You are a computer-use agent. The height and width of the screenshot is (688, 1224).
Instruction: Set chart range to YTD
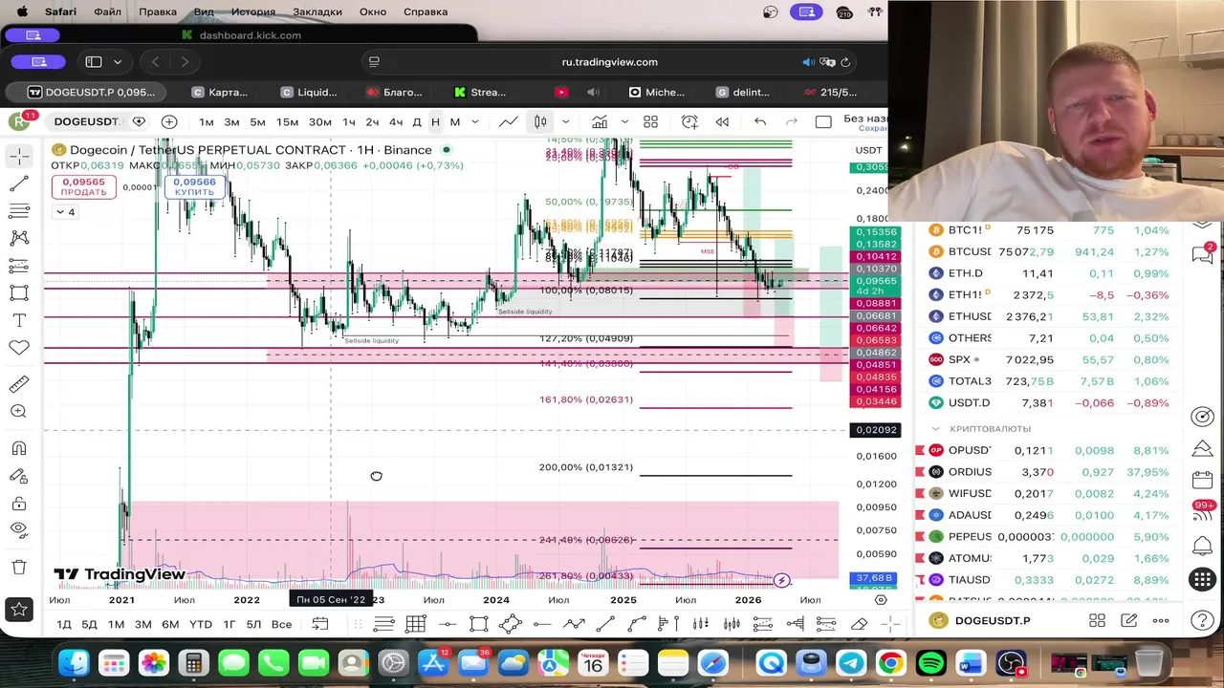(201, 624)
